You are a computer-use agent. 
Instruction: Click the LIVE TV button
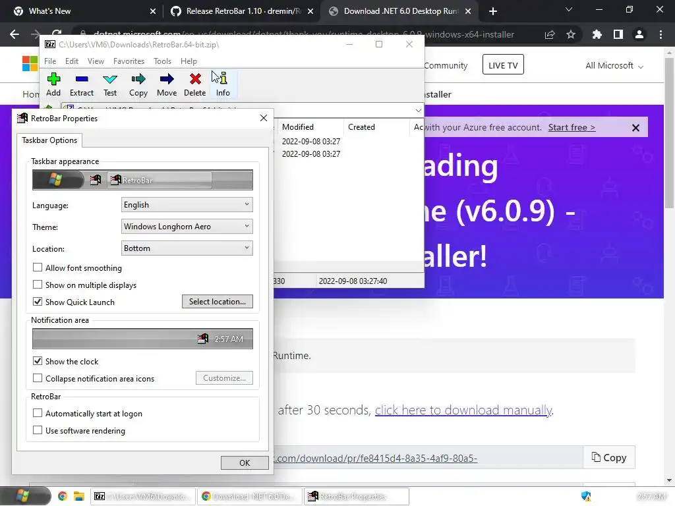[x=503, y=65]
